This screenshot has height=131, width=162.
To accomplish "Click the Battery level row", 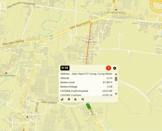I will tap(86, 82).
